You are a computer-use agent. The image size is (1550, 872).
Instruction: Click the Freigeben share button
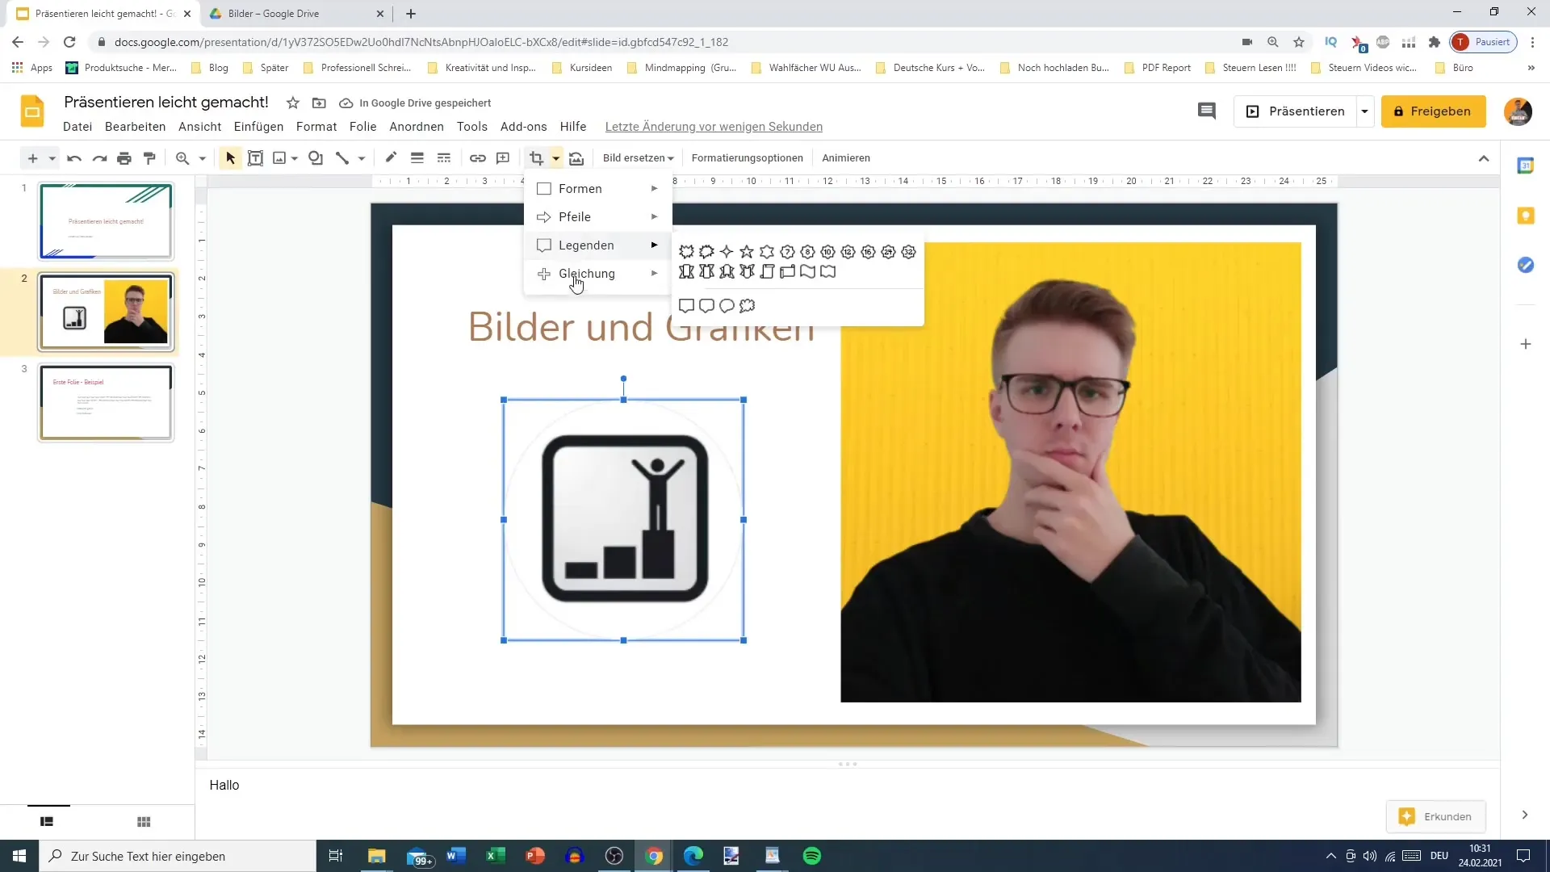pyautogui.click(x=1433, y=111)
